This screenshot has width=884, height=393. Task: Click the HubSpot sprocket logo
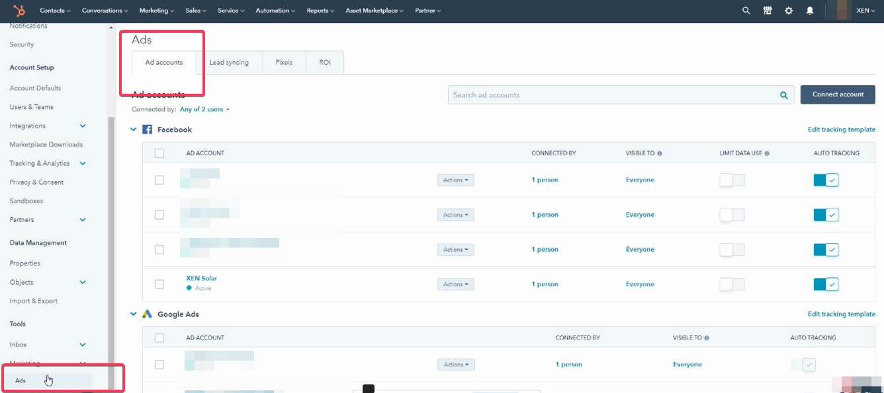pos(20,11)
